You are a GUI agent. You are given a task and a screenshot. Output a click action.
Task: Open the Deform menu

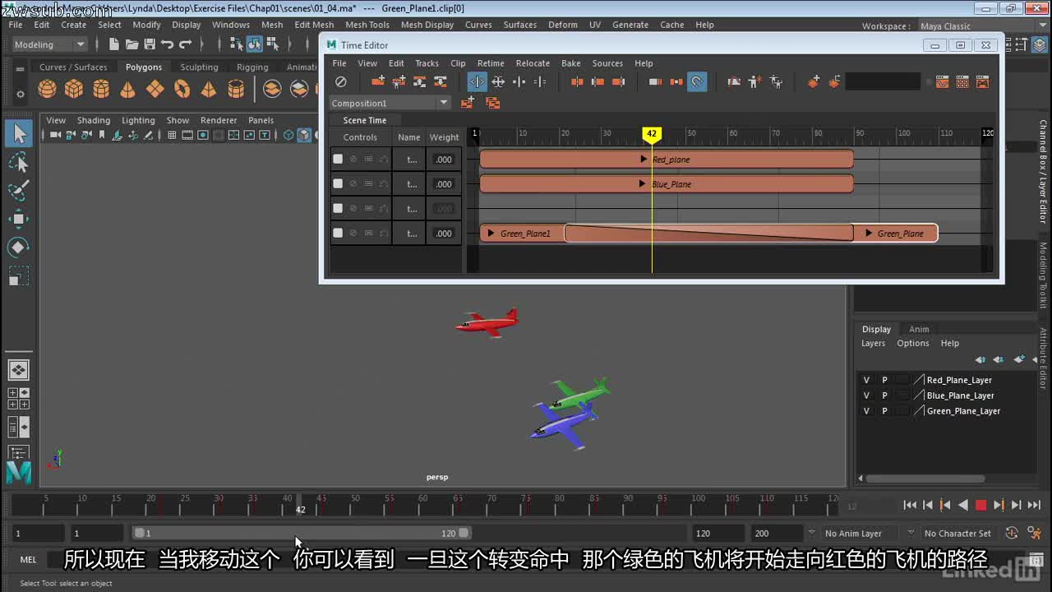point(562,25)
